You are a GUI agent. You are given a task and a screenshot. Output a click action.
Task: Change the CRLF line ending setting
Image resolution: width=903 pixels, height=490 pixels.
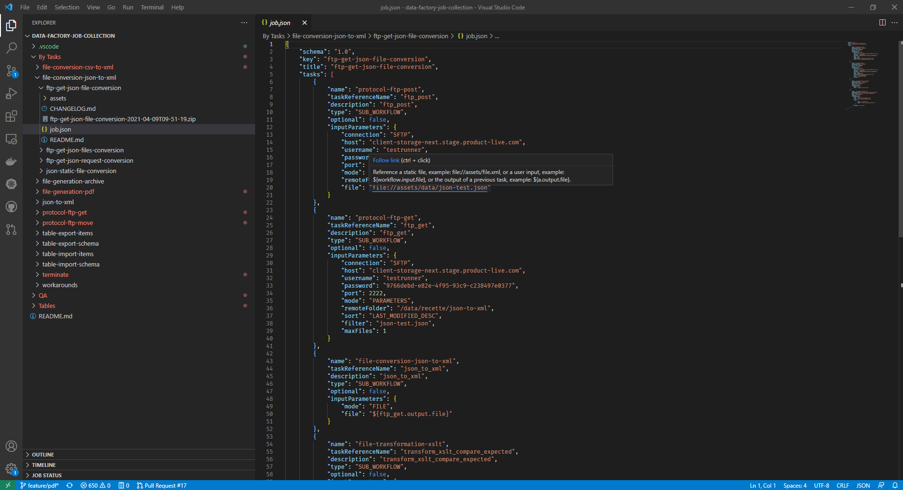click(x=842, y=485)
